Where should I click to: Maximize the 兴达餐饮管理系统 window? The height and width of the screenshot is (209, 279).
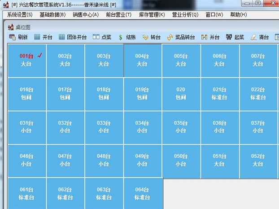(x=258, y=3)
